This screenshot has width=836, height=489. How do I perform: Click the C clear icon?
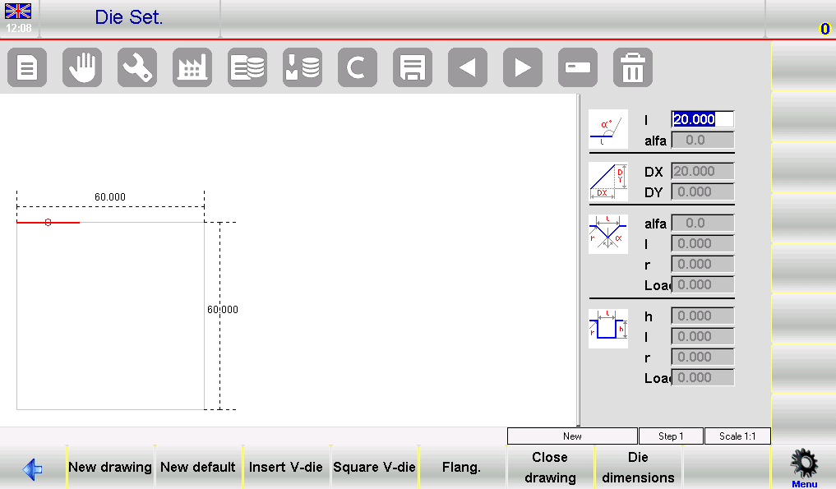pyautogui.click(x=358, y=67)
